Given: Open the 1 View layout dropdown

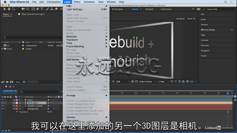Looking at the screenshot, I should coord(164,81).
